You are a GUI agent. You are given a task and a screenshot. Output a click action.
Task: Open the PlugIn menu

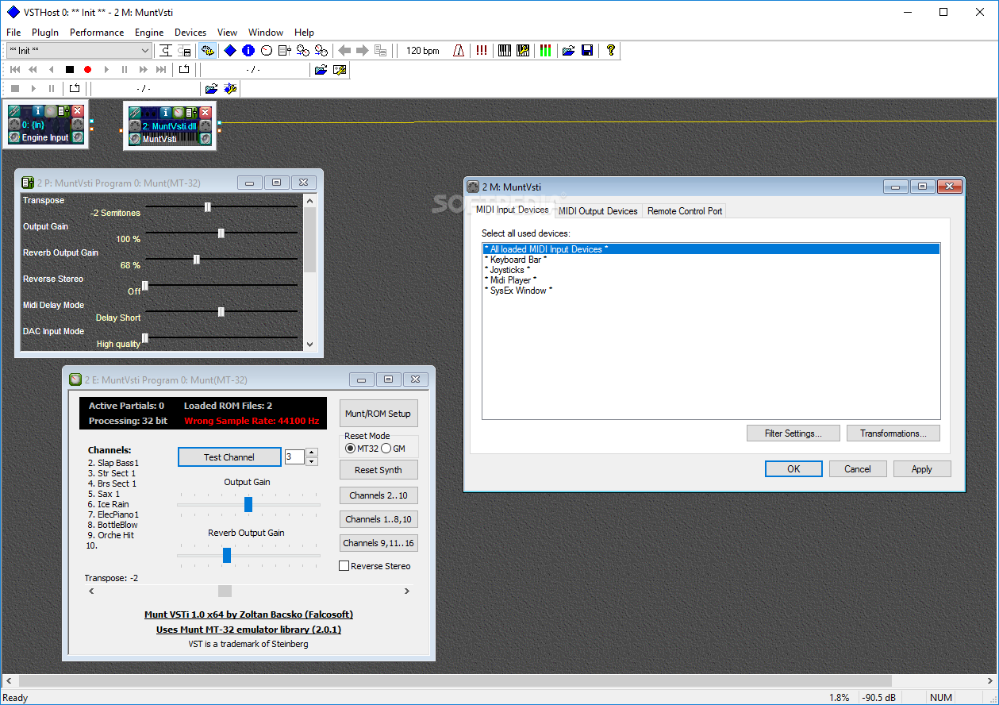point(45,33)
